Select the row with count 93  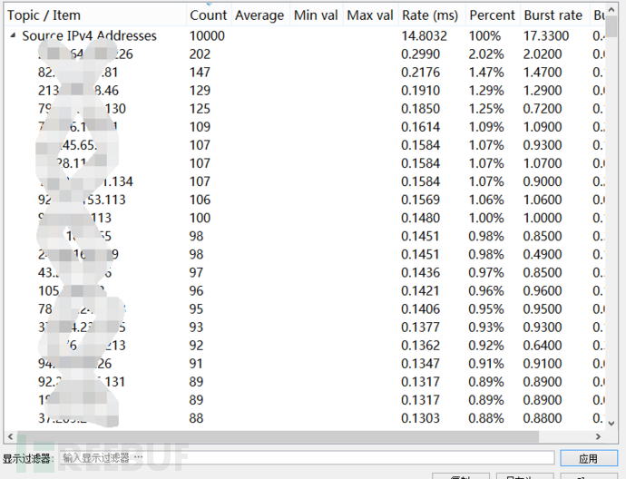(x=305, y=327)
